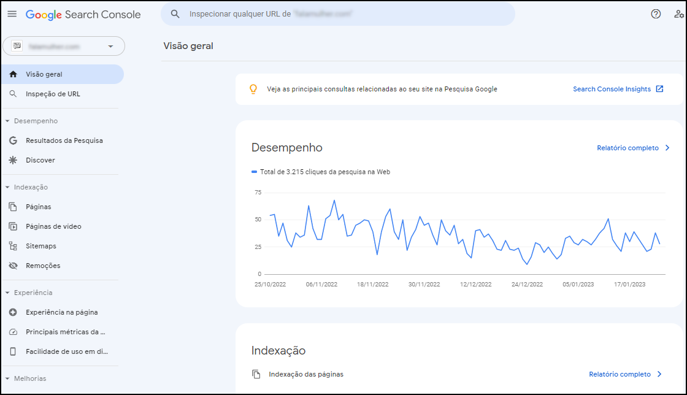Click the Experiência na página plus-circle icon

coord(13,312)
